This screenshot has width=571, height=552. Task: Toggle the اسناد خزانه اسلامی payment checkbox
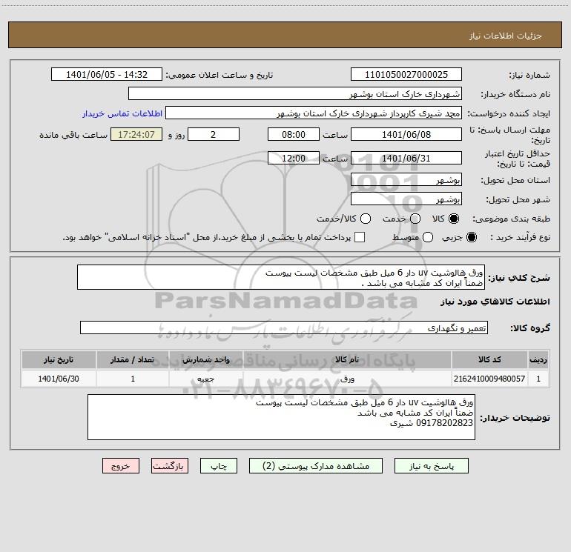[360, 237]
